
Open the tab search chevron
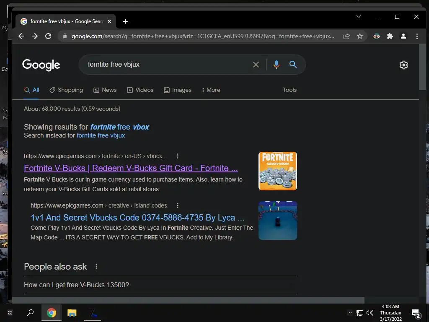coord(359,17)
